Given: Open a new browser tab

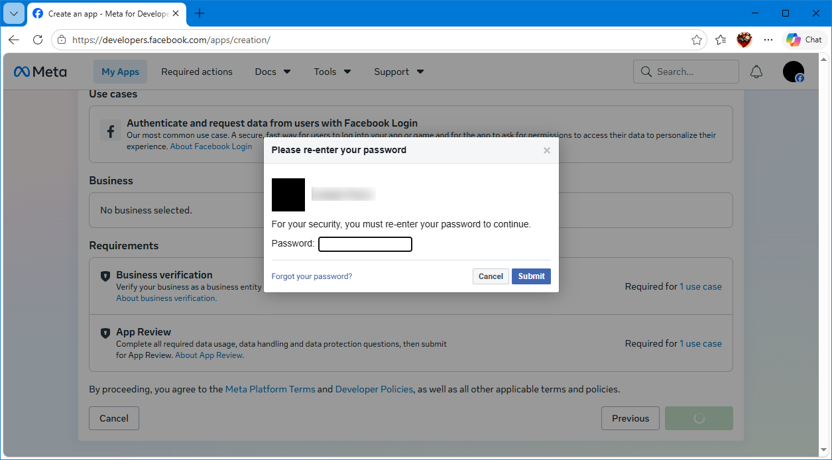Looking at the screenshot, I should (x=200, y=13).
